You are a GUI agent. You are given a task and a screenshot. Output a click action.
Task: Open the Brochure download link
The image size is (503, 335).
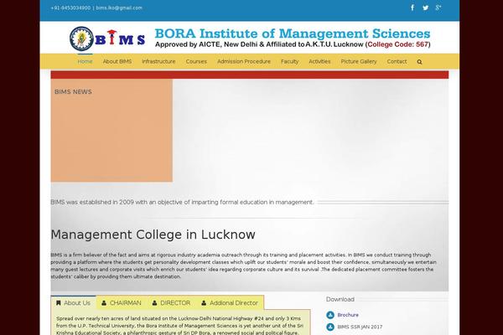pyautogui.click(x=348, y=315)
